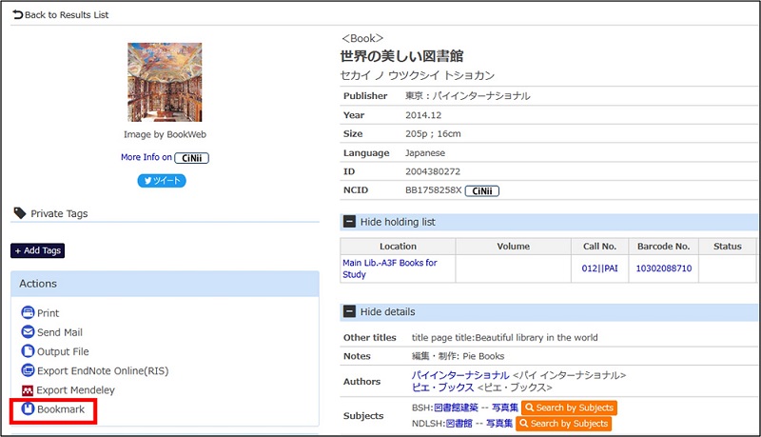Tweet this book with Twitter button

point(162,181)
